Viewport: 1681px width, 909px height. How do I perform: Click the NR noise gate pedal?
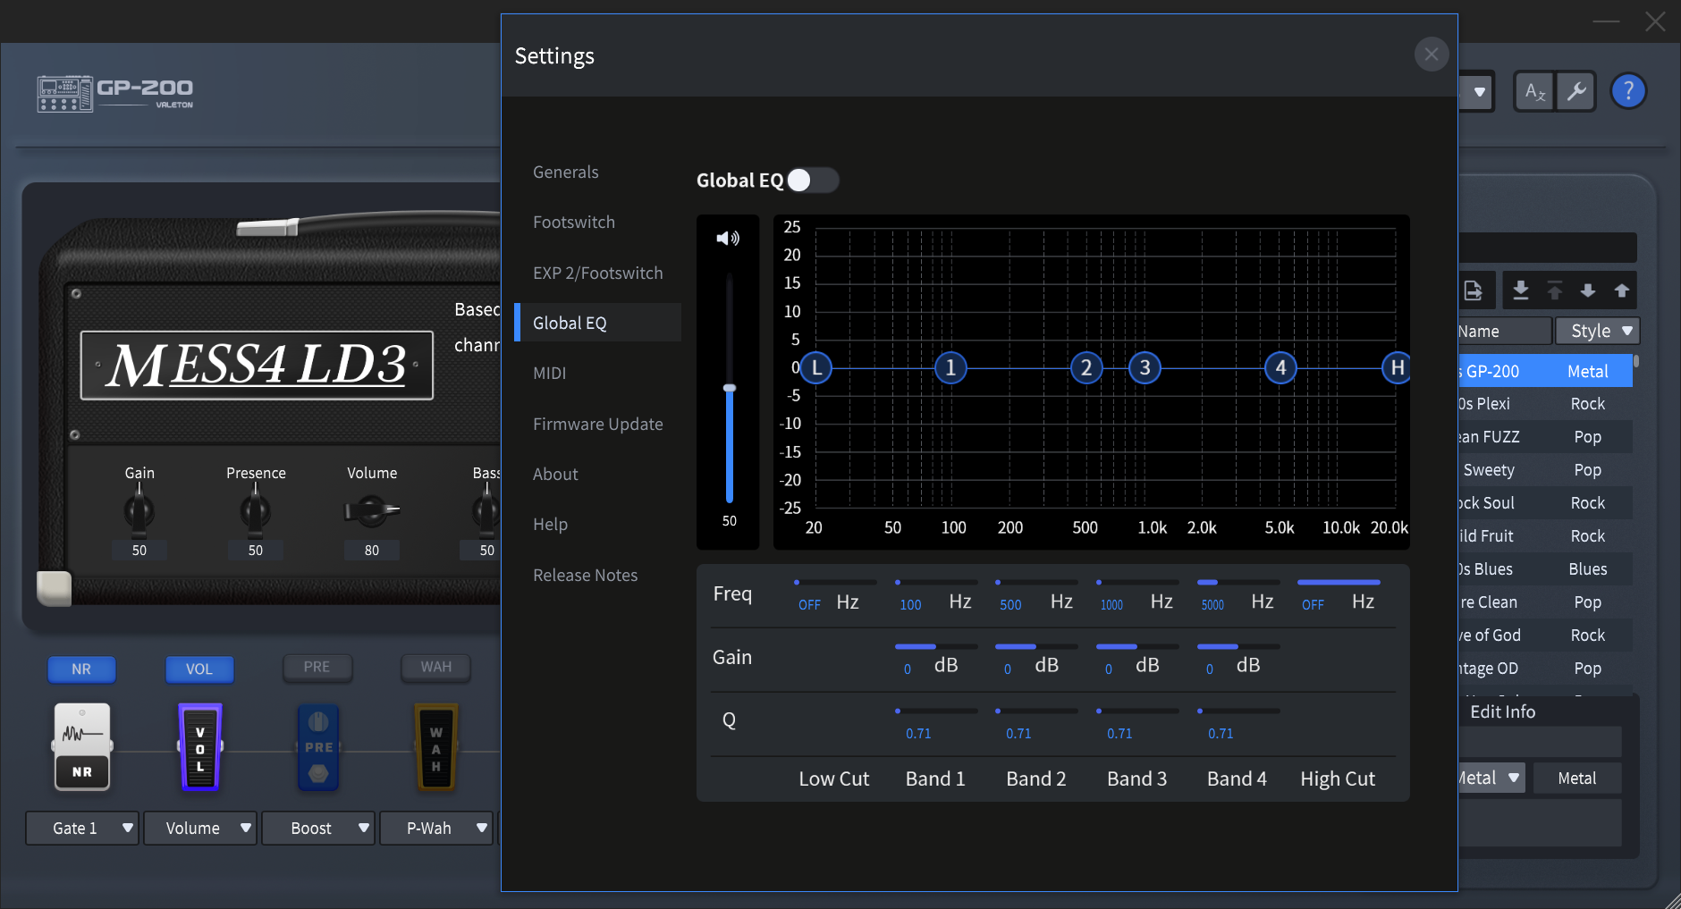82,746
